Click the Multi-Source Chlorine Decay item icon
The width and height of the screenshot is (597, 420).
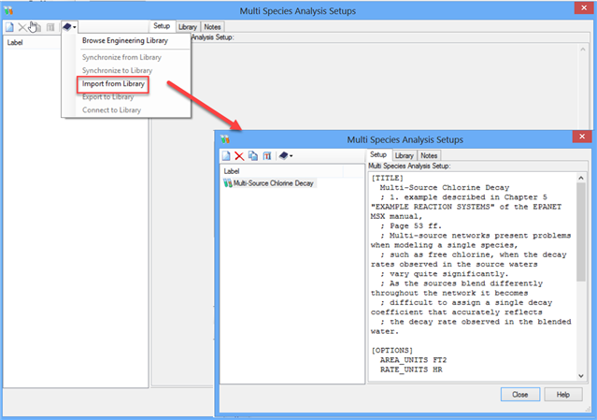[227, 183]
